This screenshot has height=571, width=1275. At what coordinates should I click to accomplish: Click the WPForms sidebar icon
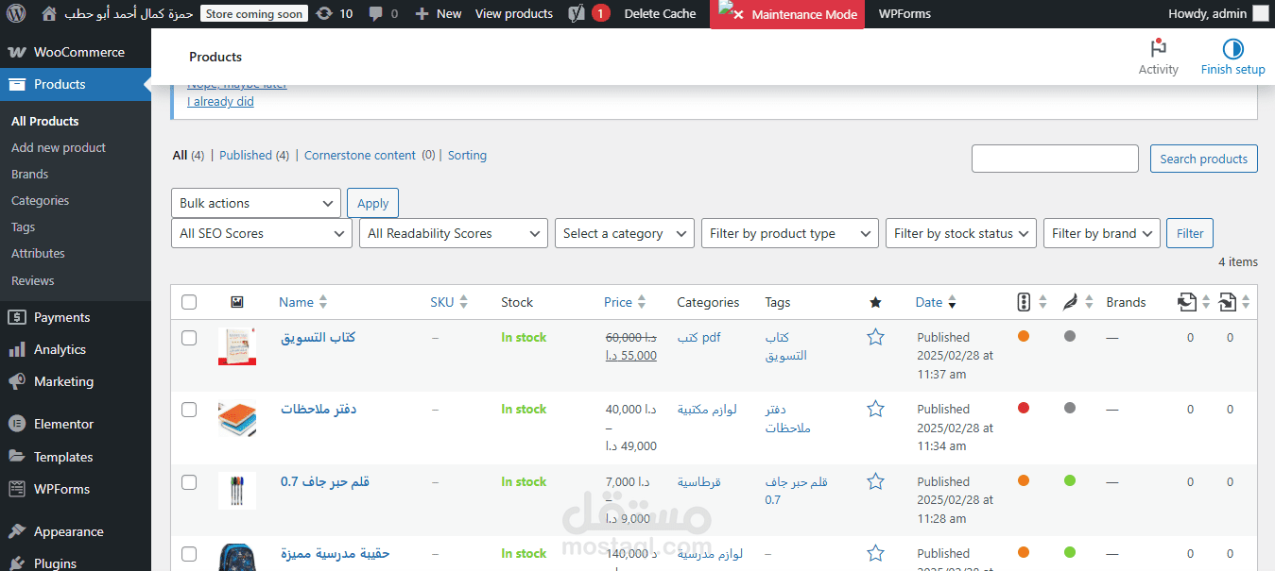click(17, 489)
